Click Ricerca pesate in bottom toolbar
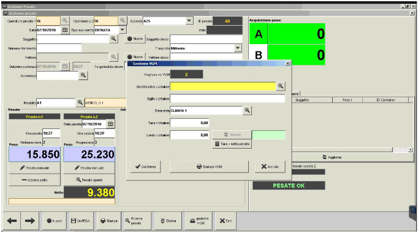Screen dimensions: 418x233 click(137, 221)
